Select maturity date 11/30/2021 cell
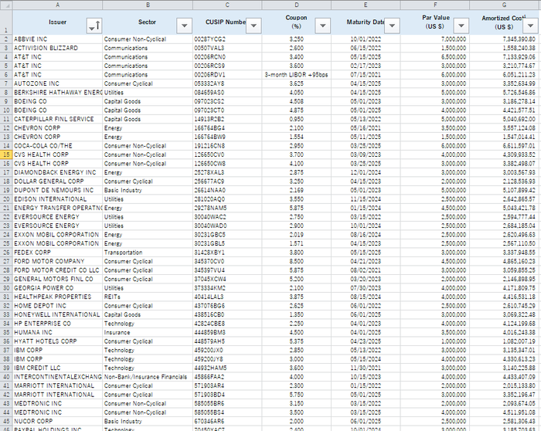 pos(366,368)
